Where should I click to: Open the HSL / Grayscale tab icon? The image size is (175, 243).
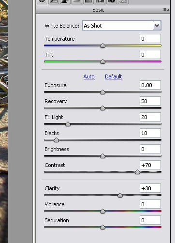coord(77,1)
